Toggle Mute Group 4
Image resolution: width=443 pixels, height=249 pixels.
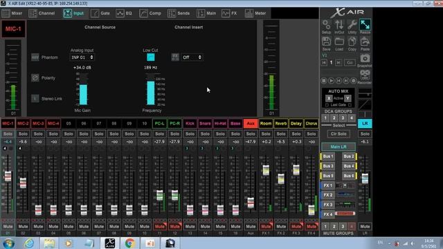point(352,226)
